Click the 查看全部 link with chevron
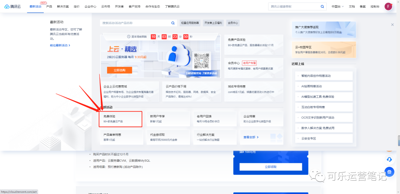 [251, 137]
